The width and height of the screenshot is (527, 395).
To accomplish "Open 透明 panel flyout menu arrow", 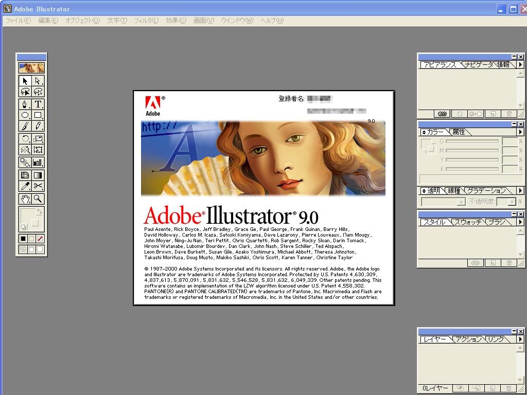I will (x=520, y=190).
